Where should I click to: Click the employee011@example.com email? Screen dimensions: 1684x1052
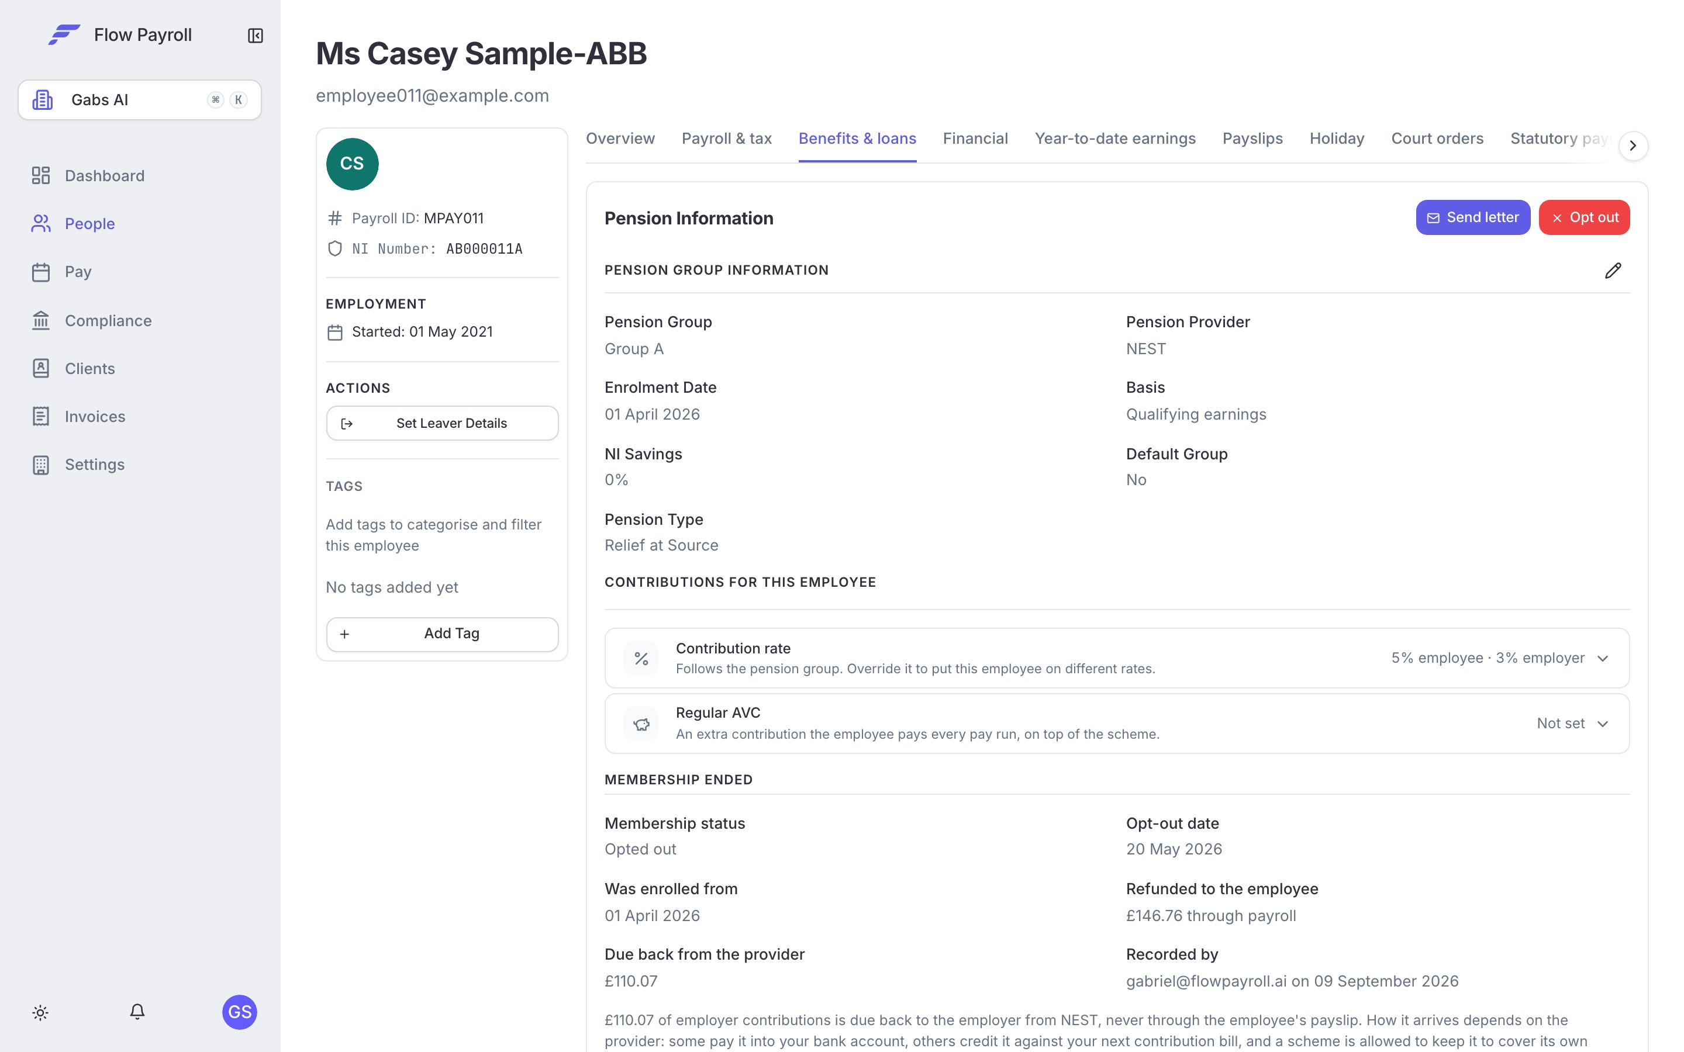[x=432, y=96]
